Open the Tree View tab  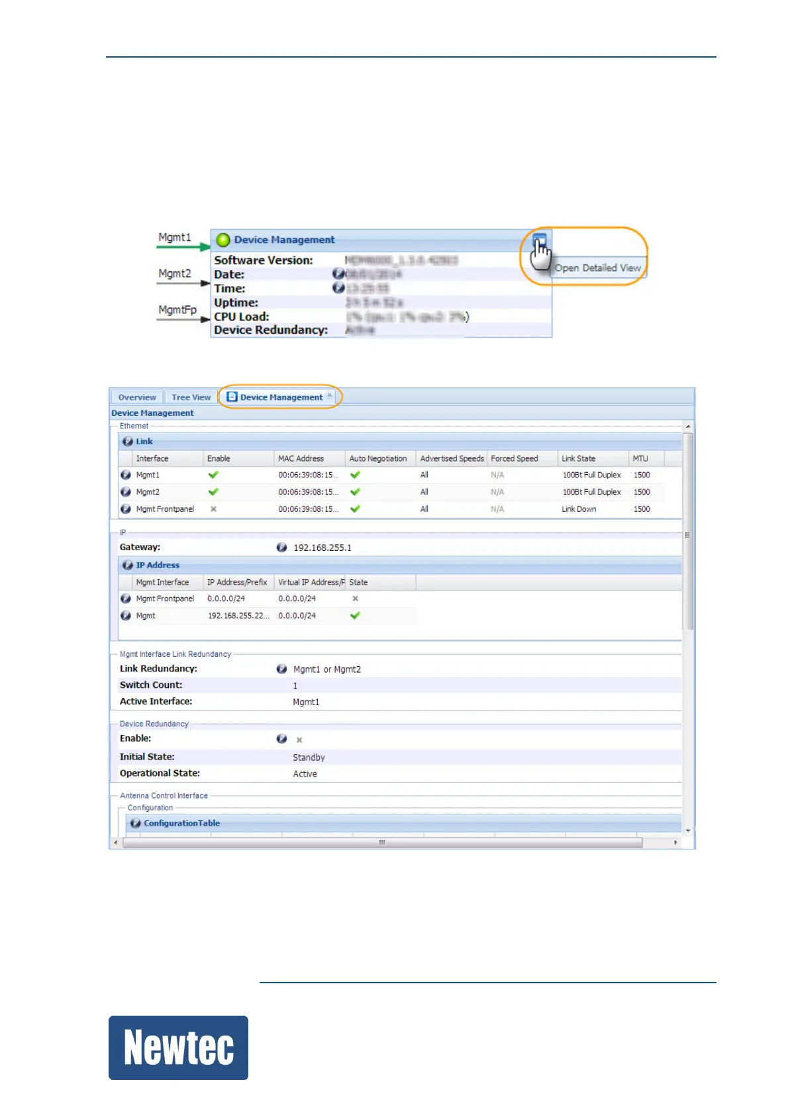pos(191,397)
